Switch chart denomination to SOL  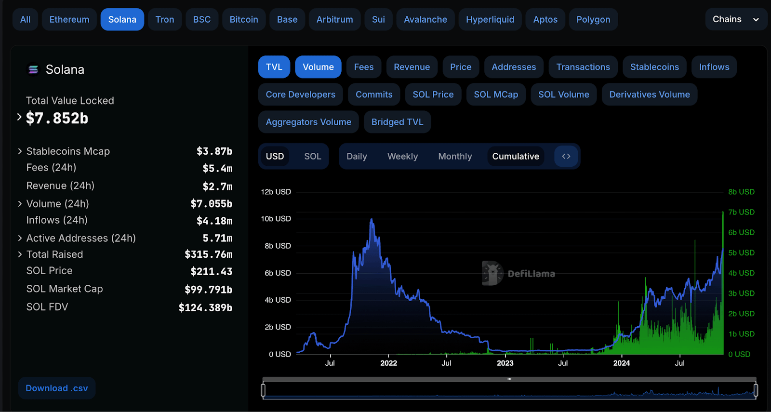(312, 156)
